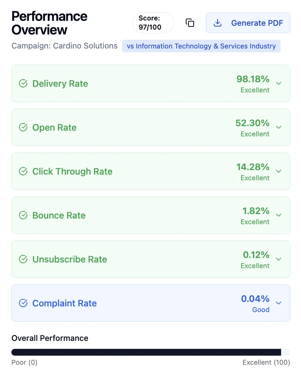Expand the Bounce Rate chevron
Viewport: 301px width, 378px height.
(279, 215)
